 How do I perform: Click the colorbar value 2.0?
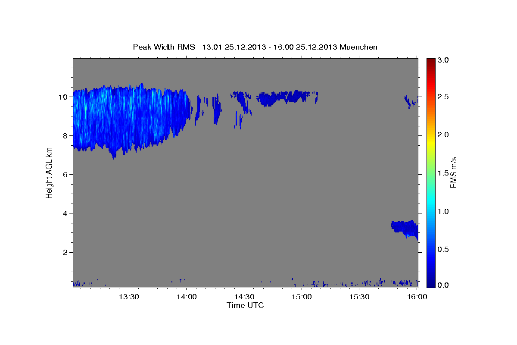point(443,135)
